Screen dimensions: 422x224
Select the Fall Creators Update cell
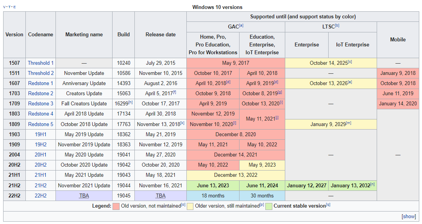coord(84,103)
